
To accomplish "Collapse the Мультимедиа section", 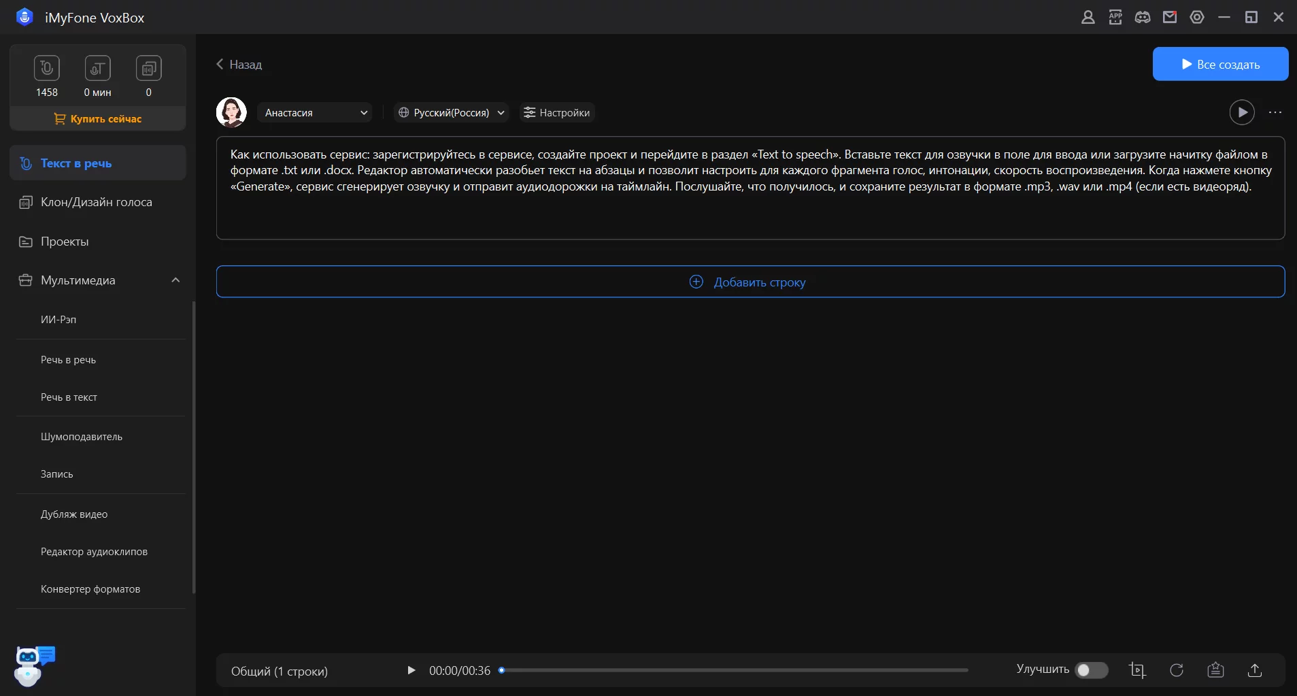I will 175,280.
